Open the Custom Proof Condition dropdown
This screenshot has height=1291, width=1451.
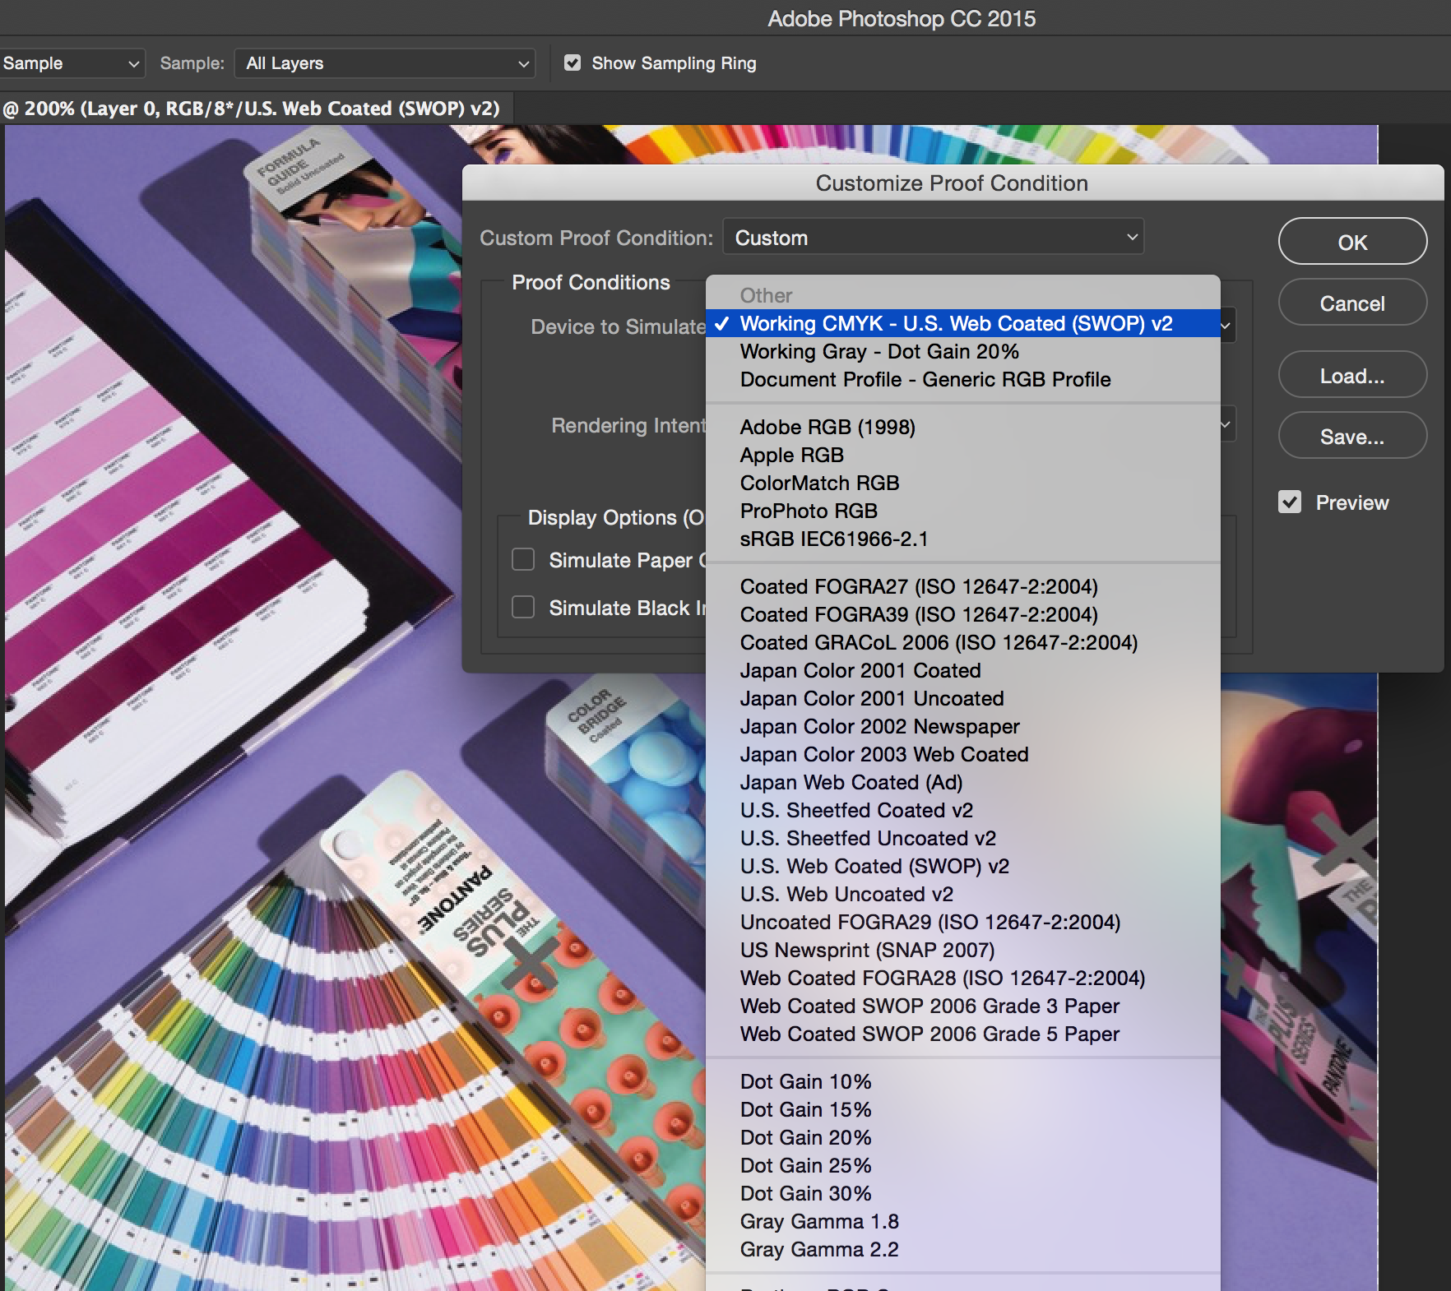(x=933, y=238)
